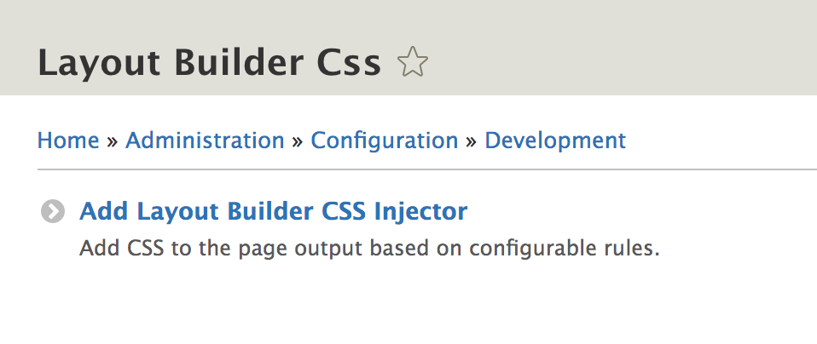Click the separator between Administration and Configuration
Image resolution: width=817 pixels, height=344 pixels.
[298, 141]
